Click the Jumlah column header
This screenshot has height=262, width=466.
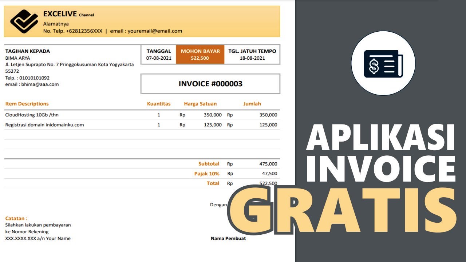point(252,104)
